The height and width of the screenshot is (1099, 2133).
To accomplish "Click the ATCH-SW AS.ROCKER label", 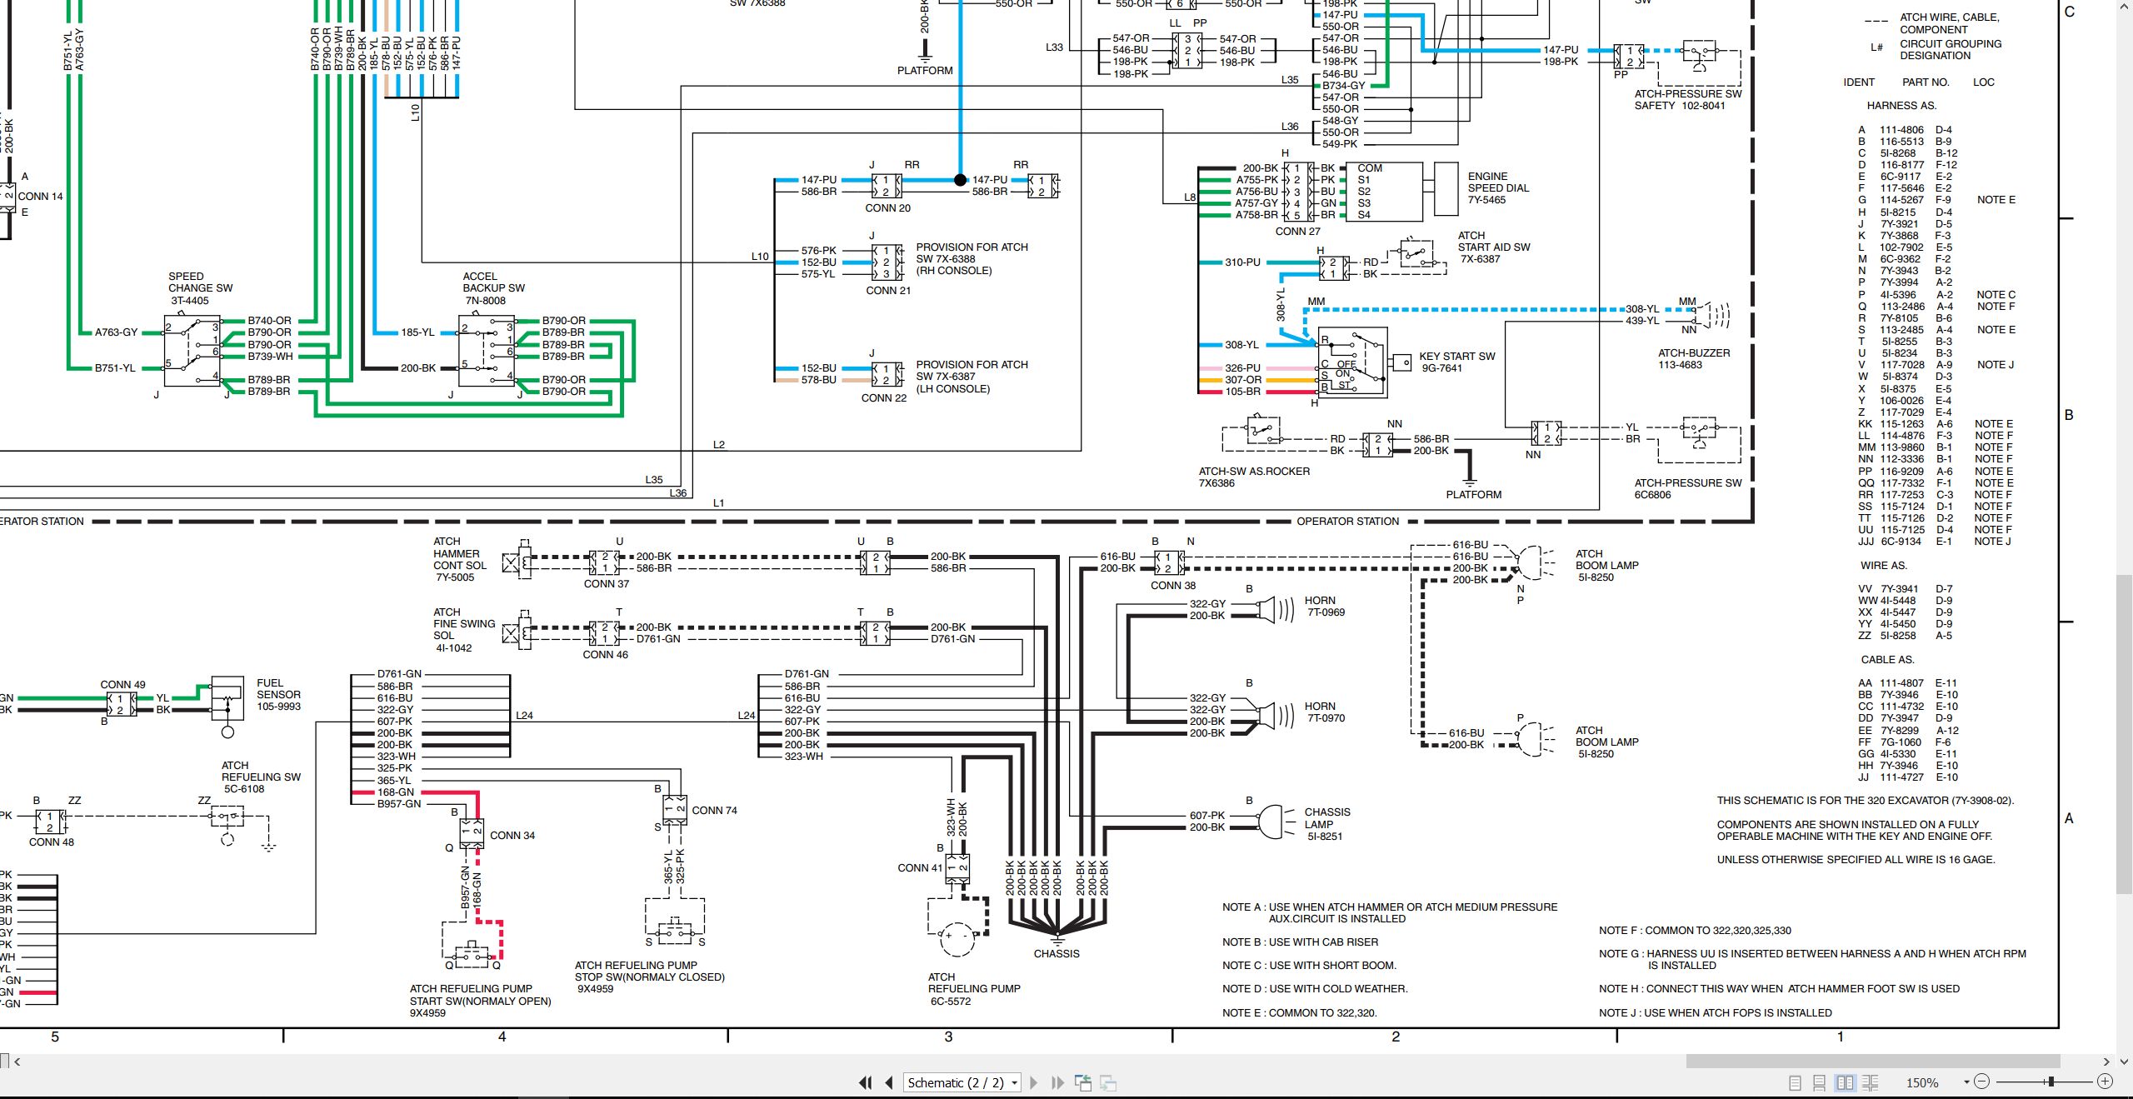I will pos(1254,477).
